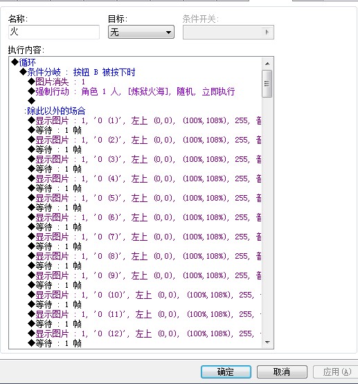Click the disabled 条件开关 selector box
This screenshot has width=358, height=384.
coord(229,32)
